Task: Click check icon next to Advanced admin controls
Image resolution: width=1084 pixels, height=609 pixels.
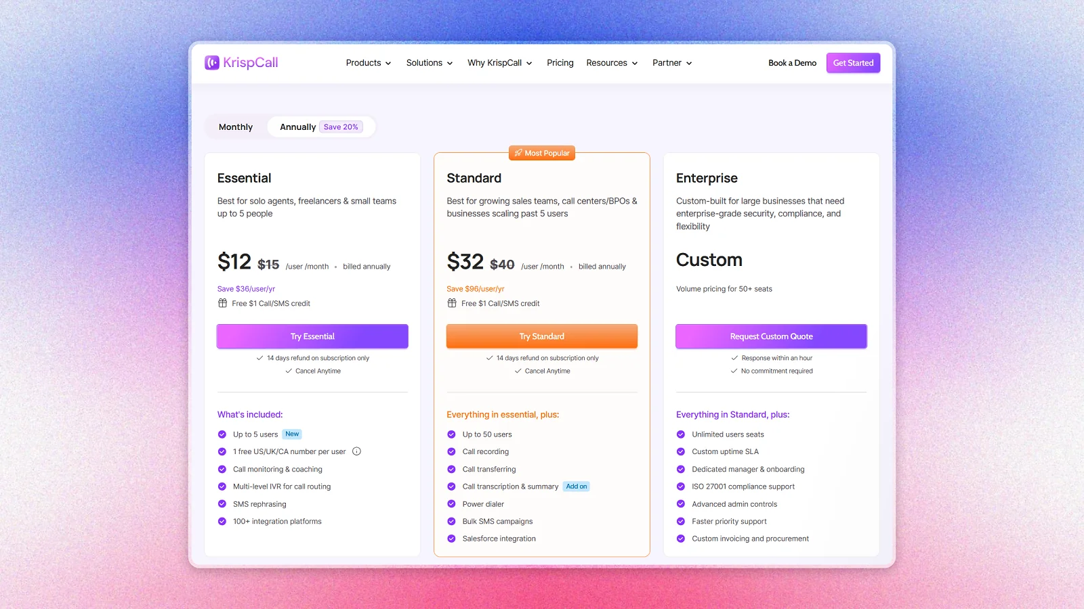Action: [681, 504]
